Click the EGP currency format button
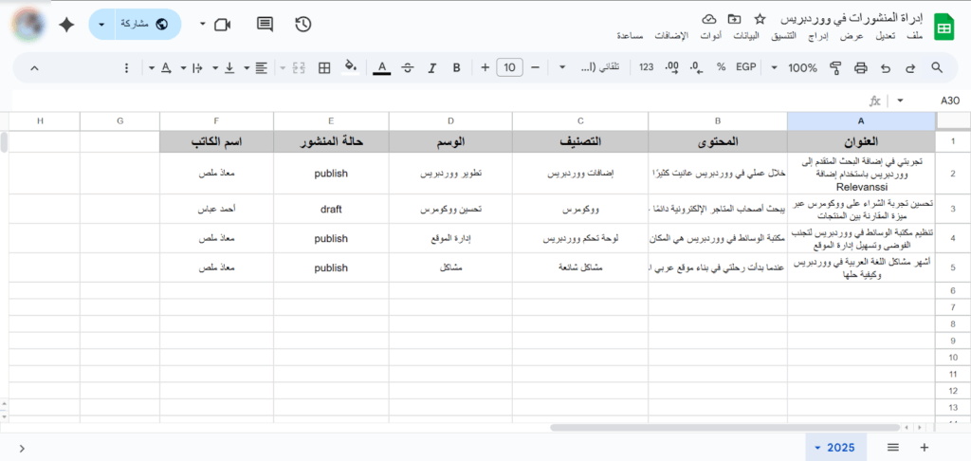Image resolution: width=971 pixels, height=461 pixels. point(746,67)
